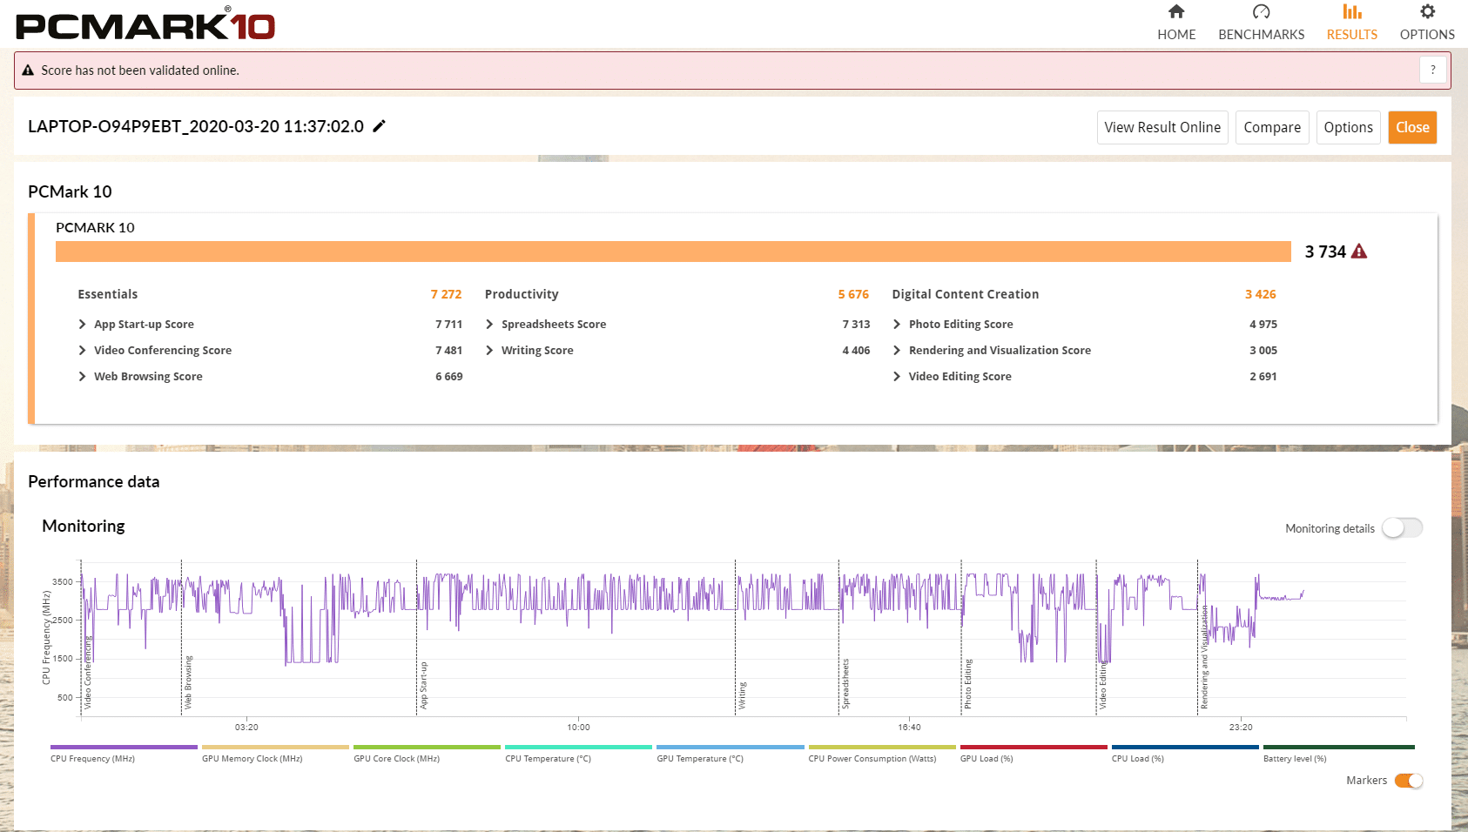Click the View Result Online button
The height and width of the screenshot is (832, 1468).
point(1162,127)
